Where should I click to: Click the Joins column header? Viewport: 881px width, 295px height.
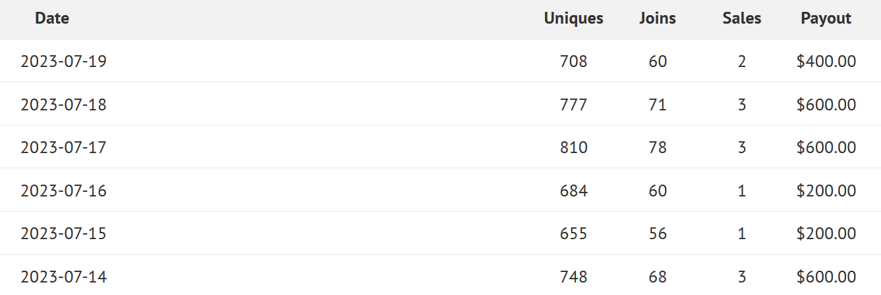(658, 18)
